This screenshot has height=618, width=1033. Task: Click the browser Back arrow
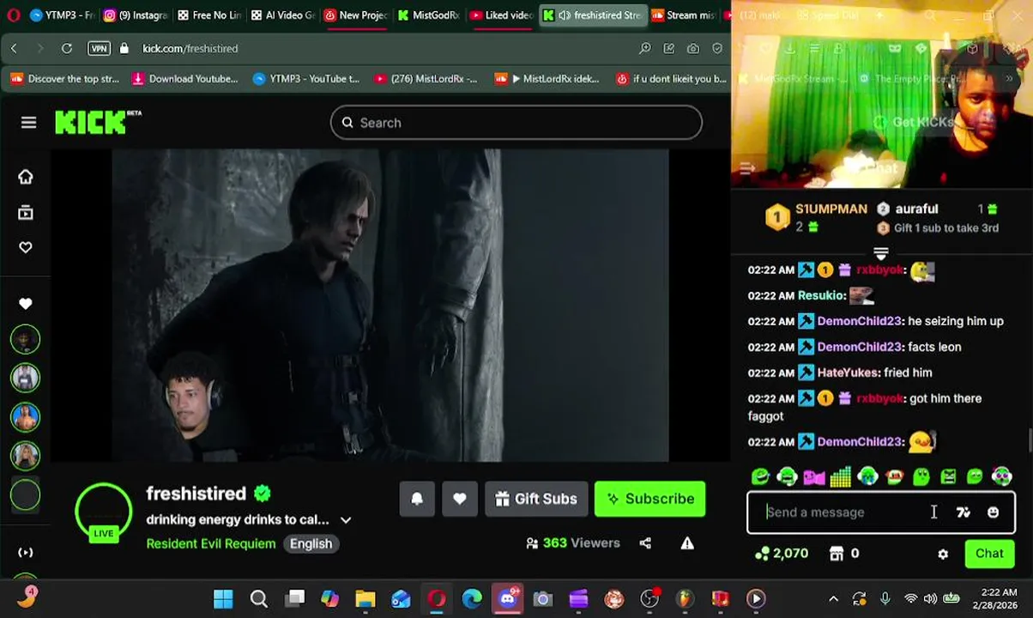14,49
